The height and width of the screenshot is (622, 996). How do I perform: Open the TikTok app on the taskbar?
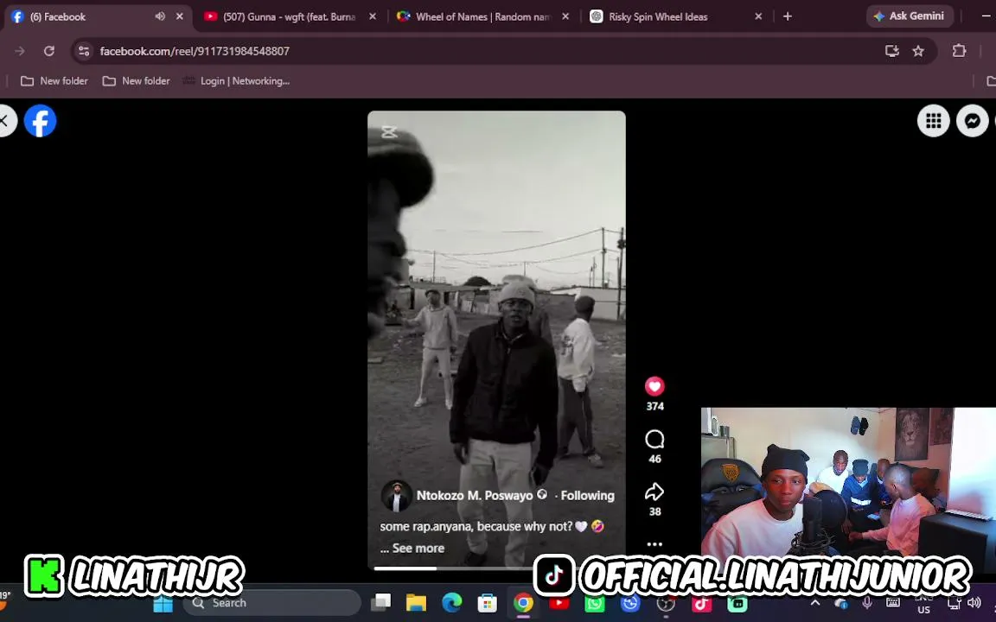(x=701, y=603)
